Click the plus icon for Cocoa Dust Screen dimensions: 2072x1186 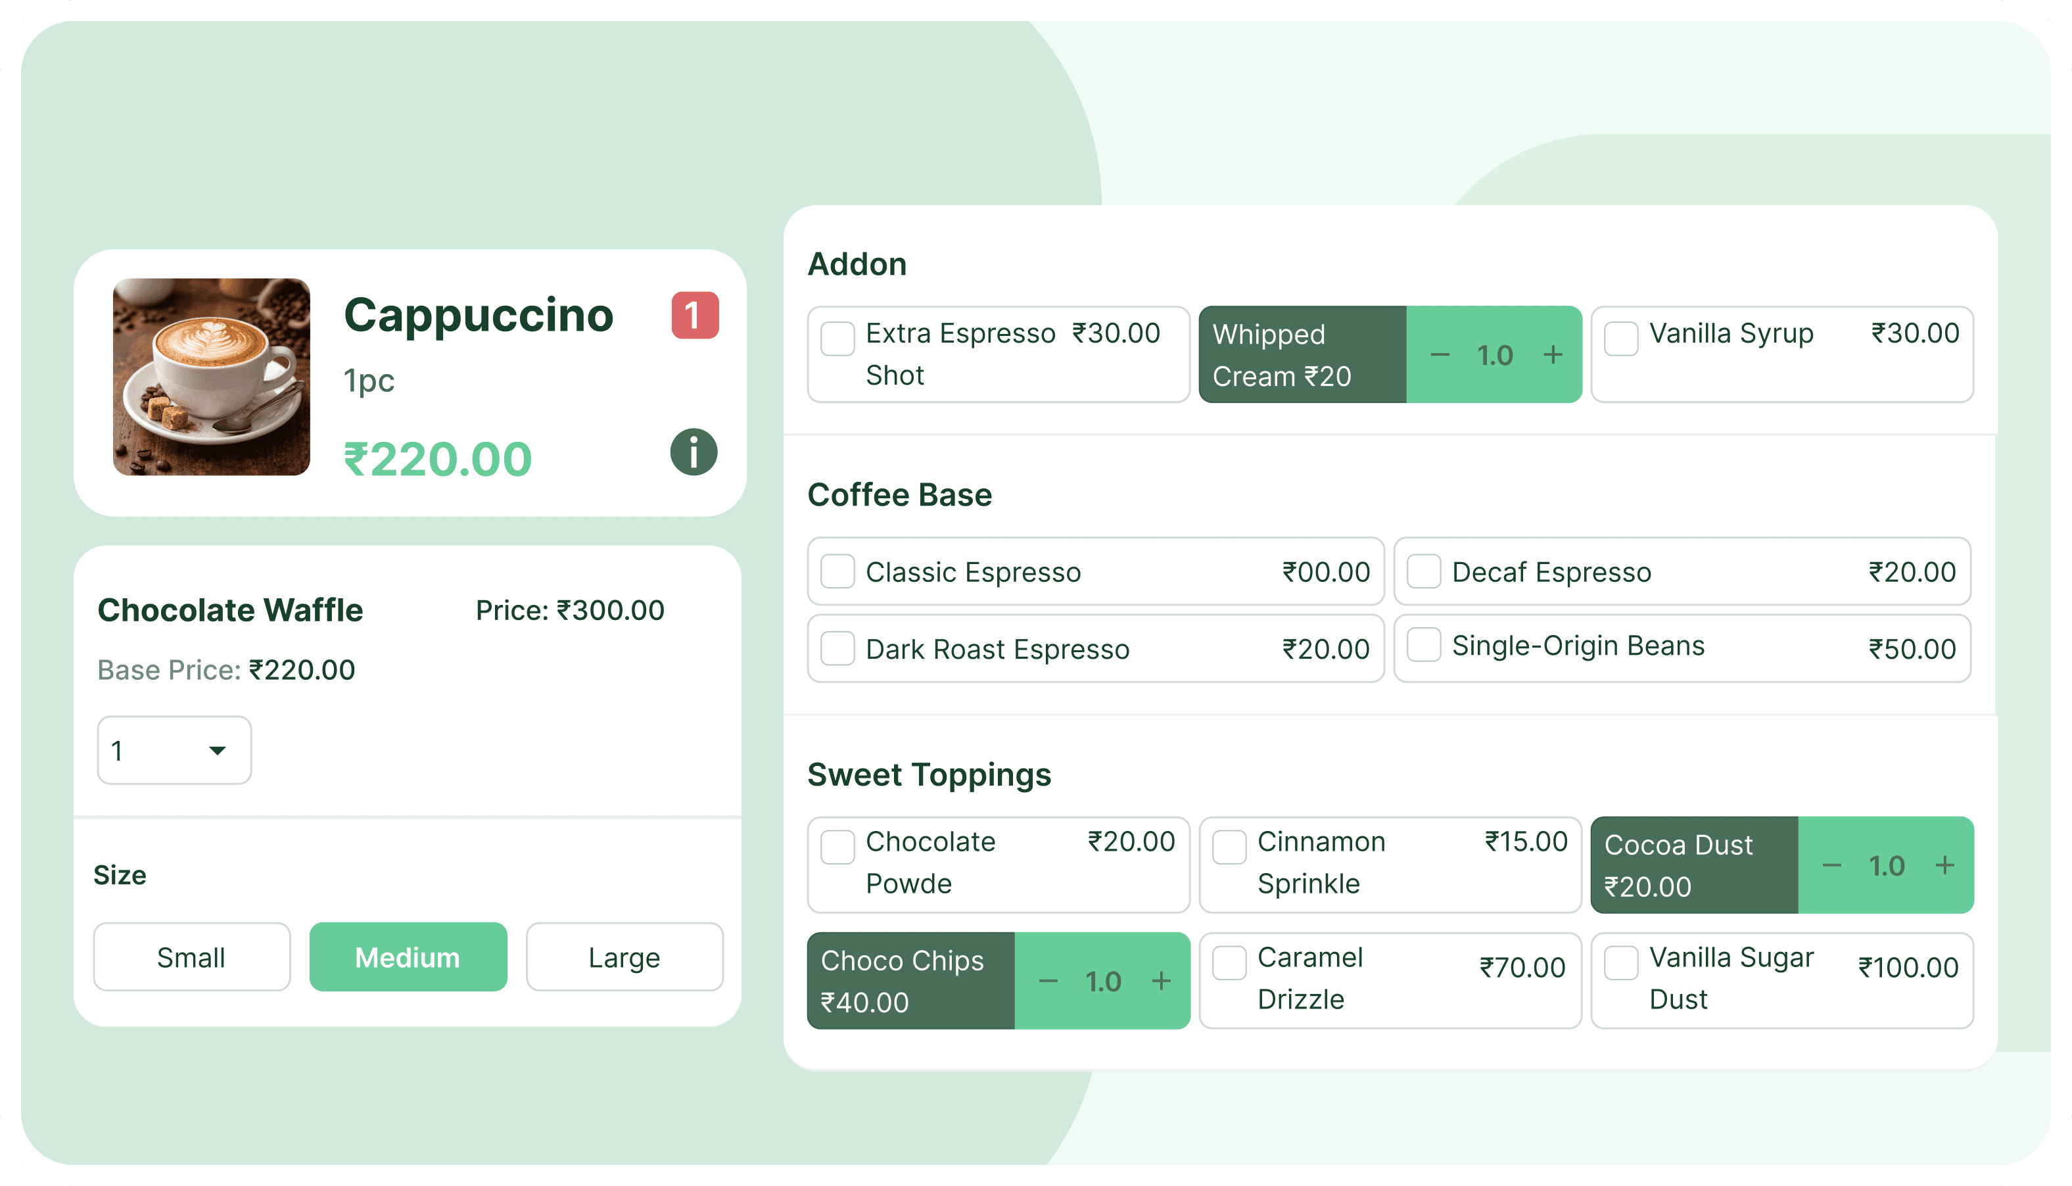click(x=1945, y=865)
